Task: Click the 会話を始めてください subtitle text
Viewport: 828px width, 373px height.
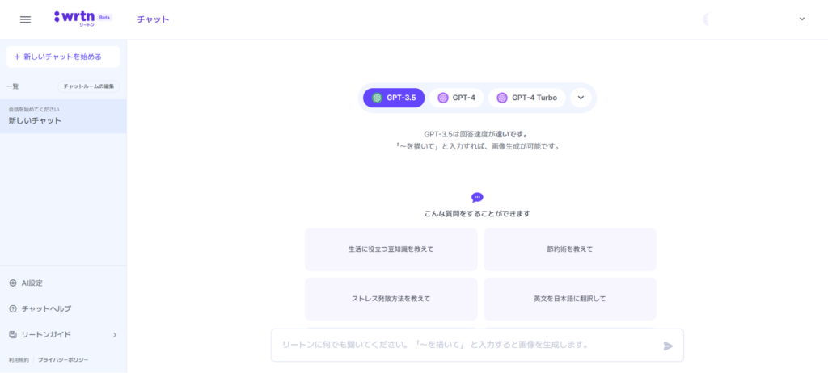Action: (x=34, y=109)
